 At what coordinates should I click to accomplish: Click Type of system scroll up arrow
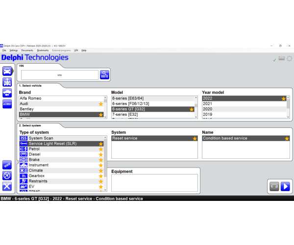coord(105,138)
